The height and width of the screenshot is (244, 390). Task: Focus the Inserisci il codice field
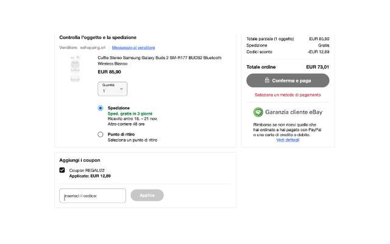93,196
